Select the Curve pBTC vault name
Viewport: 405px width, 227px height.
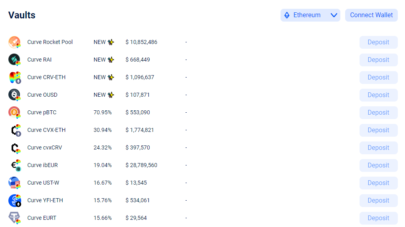point(42,113)
